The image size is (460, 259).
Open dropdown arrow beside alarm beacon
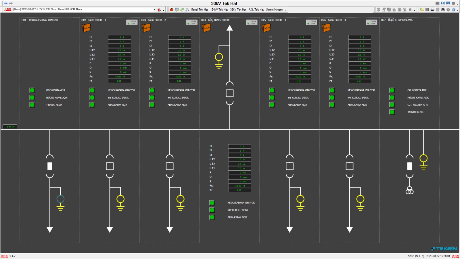tap(164, 10)
